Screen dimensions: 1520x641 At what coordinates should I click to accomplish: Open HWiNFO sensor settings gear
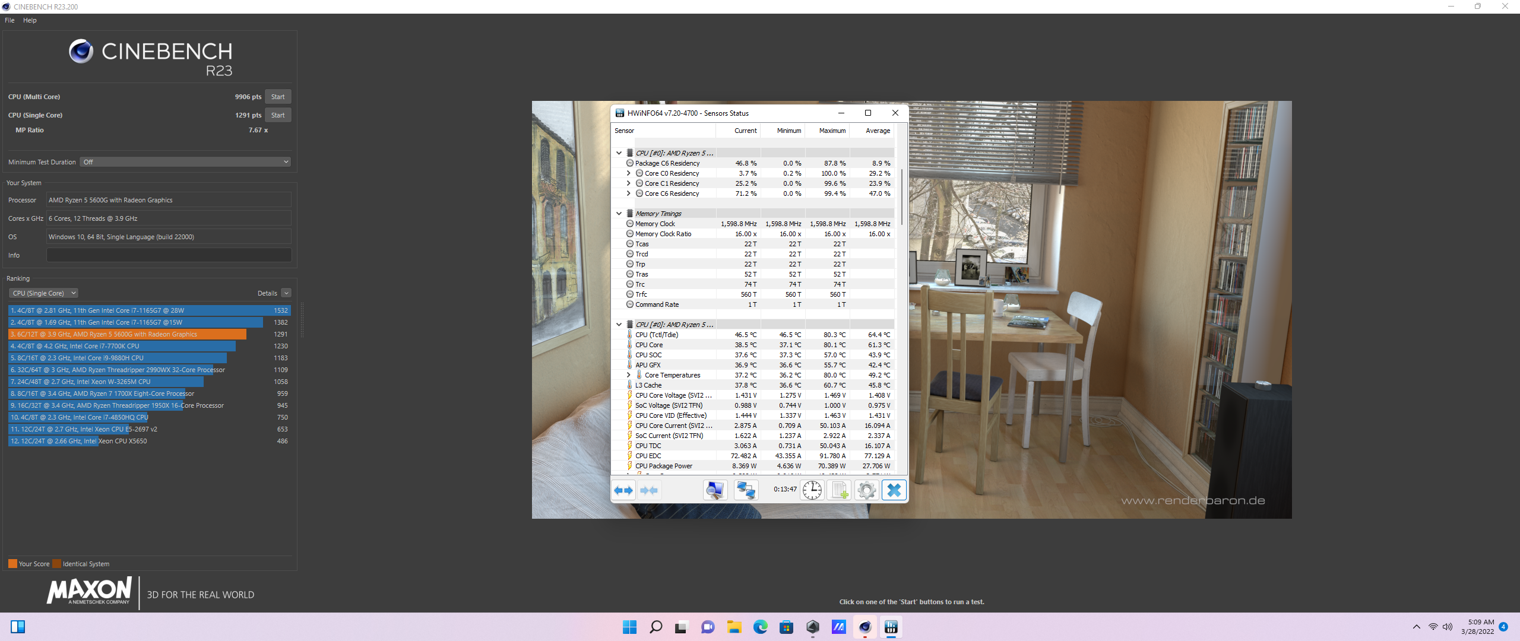point(867,490)
